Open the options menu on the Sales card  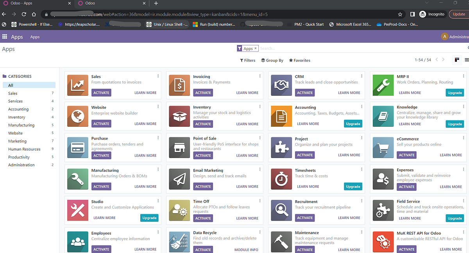[x=158, y=75]
